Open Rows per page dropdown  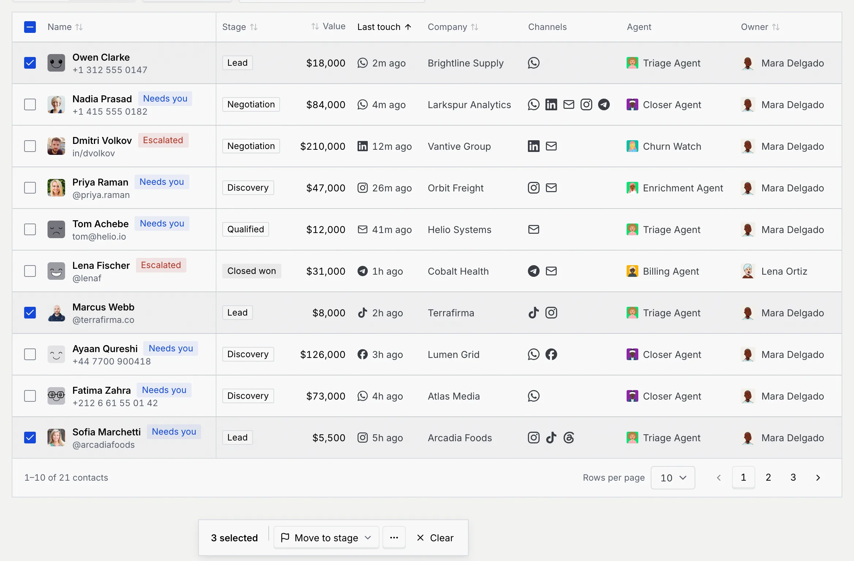(673, 478)
